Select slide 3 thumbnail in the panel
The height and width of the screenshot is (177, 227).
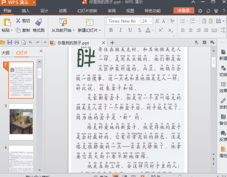coord(21,122)
